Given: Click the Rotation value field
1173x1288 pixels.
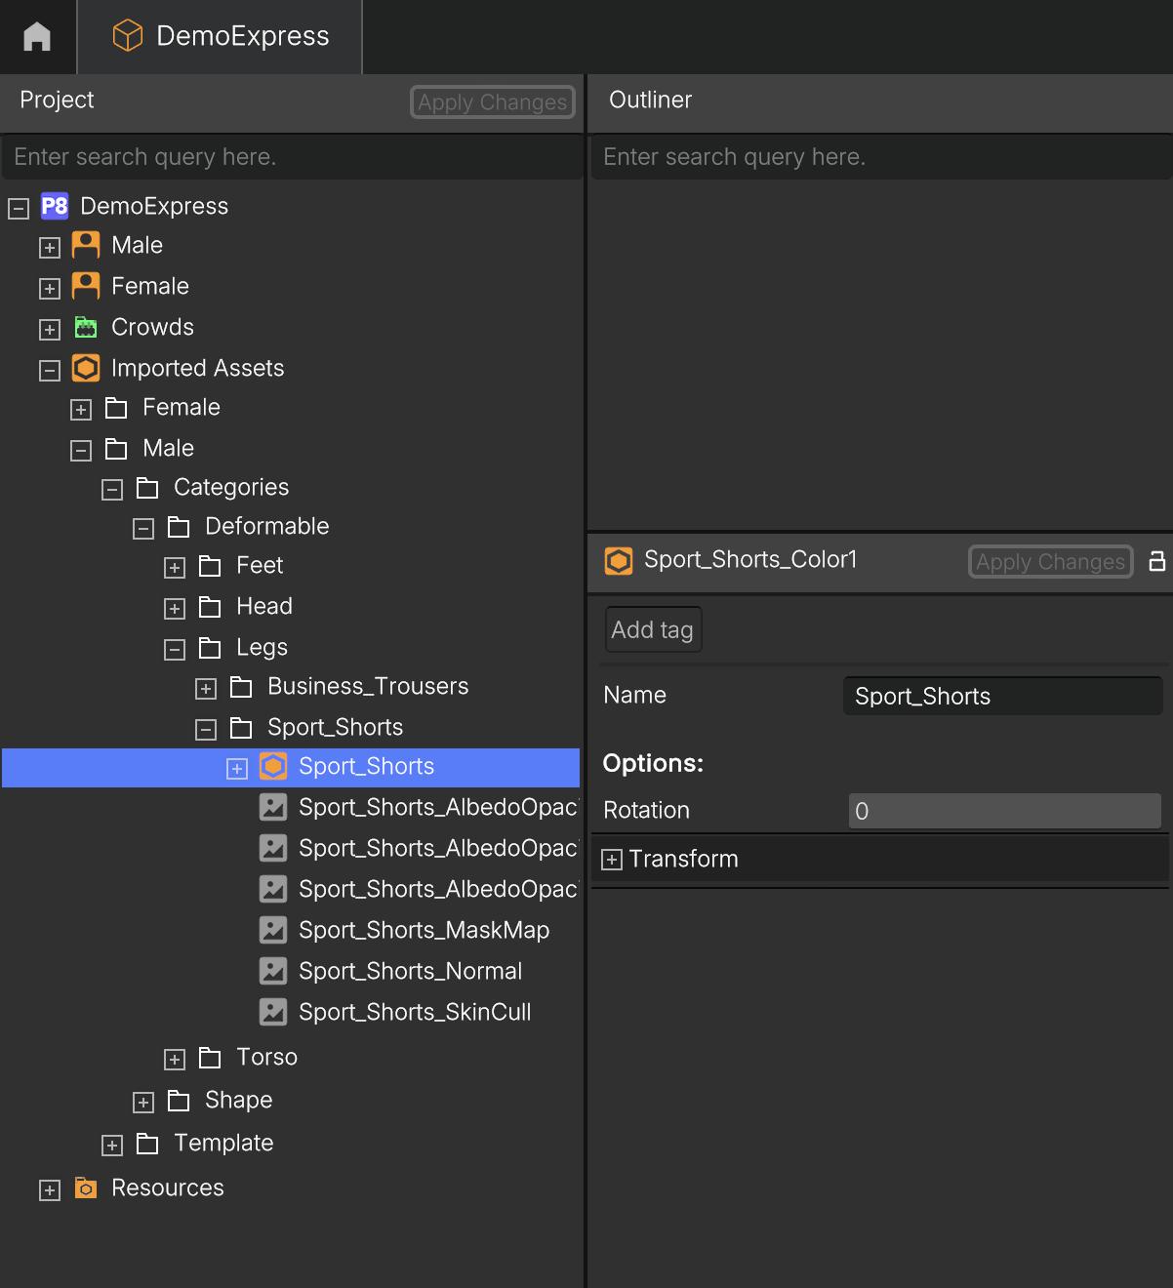Looking at the screenshot, I should tap(1005, 811).
